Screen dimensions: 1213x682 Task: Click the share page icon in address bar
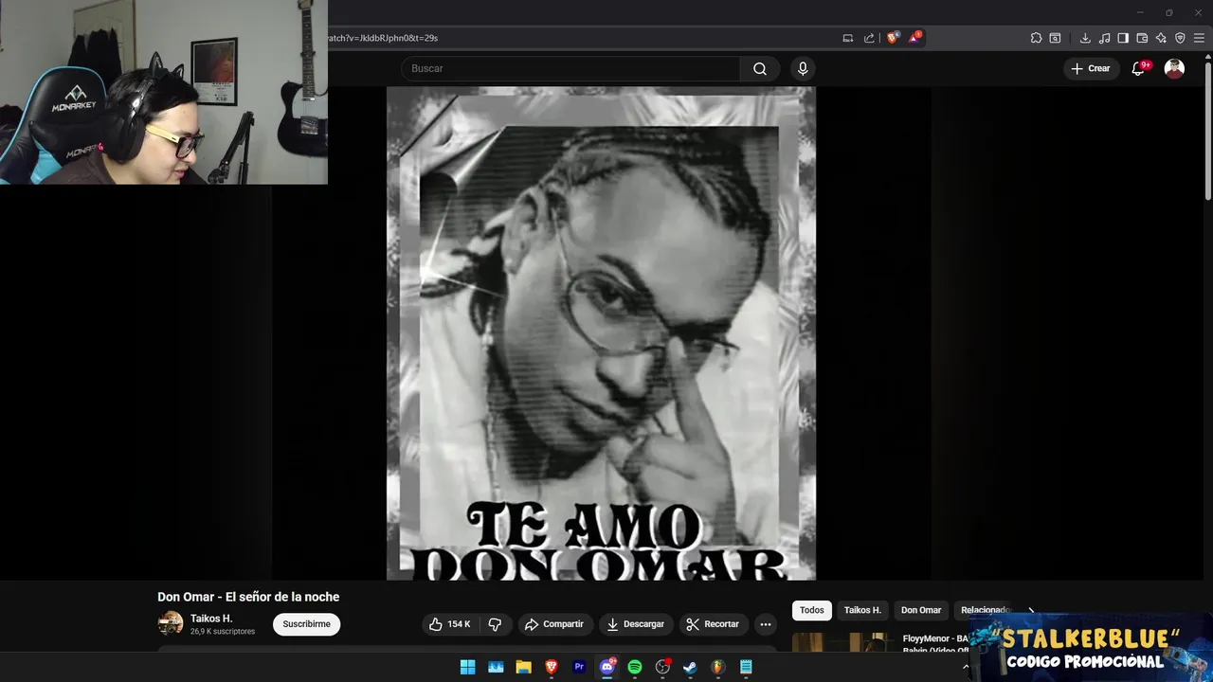point(869,38)
